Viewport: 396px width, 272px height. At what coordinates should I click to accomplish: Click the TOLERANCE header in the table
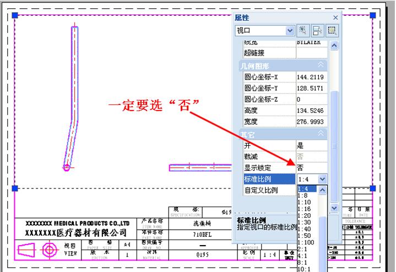coord(355,221)
